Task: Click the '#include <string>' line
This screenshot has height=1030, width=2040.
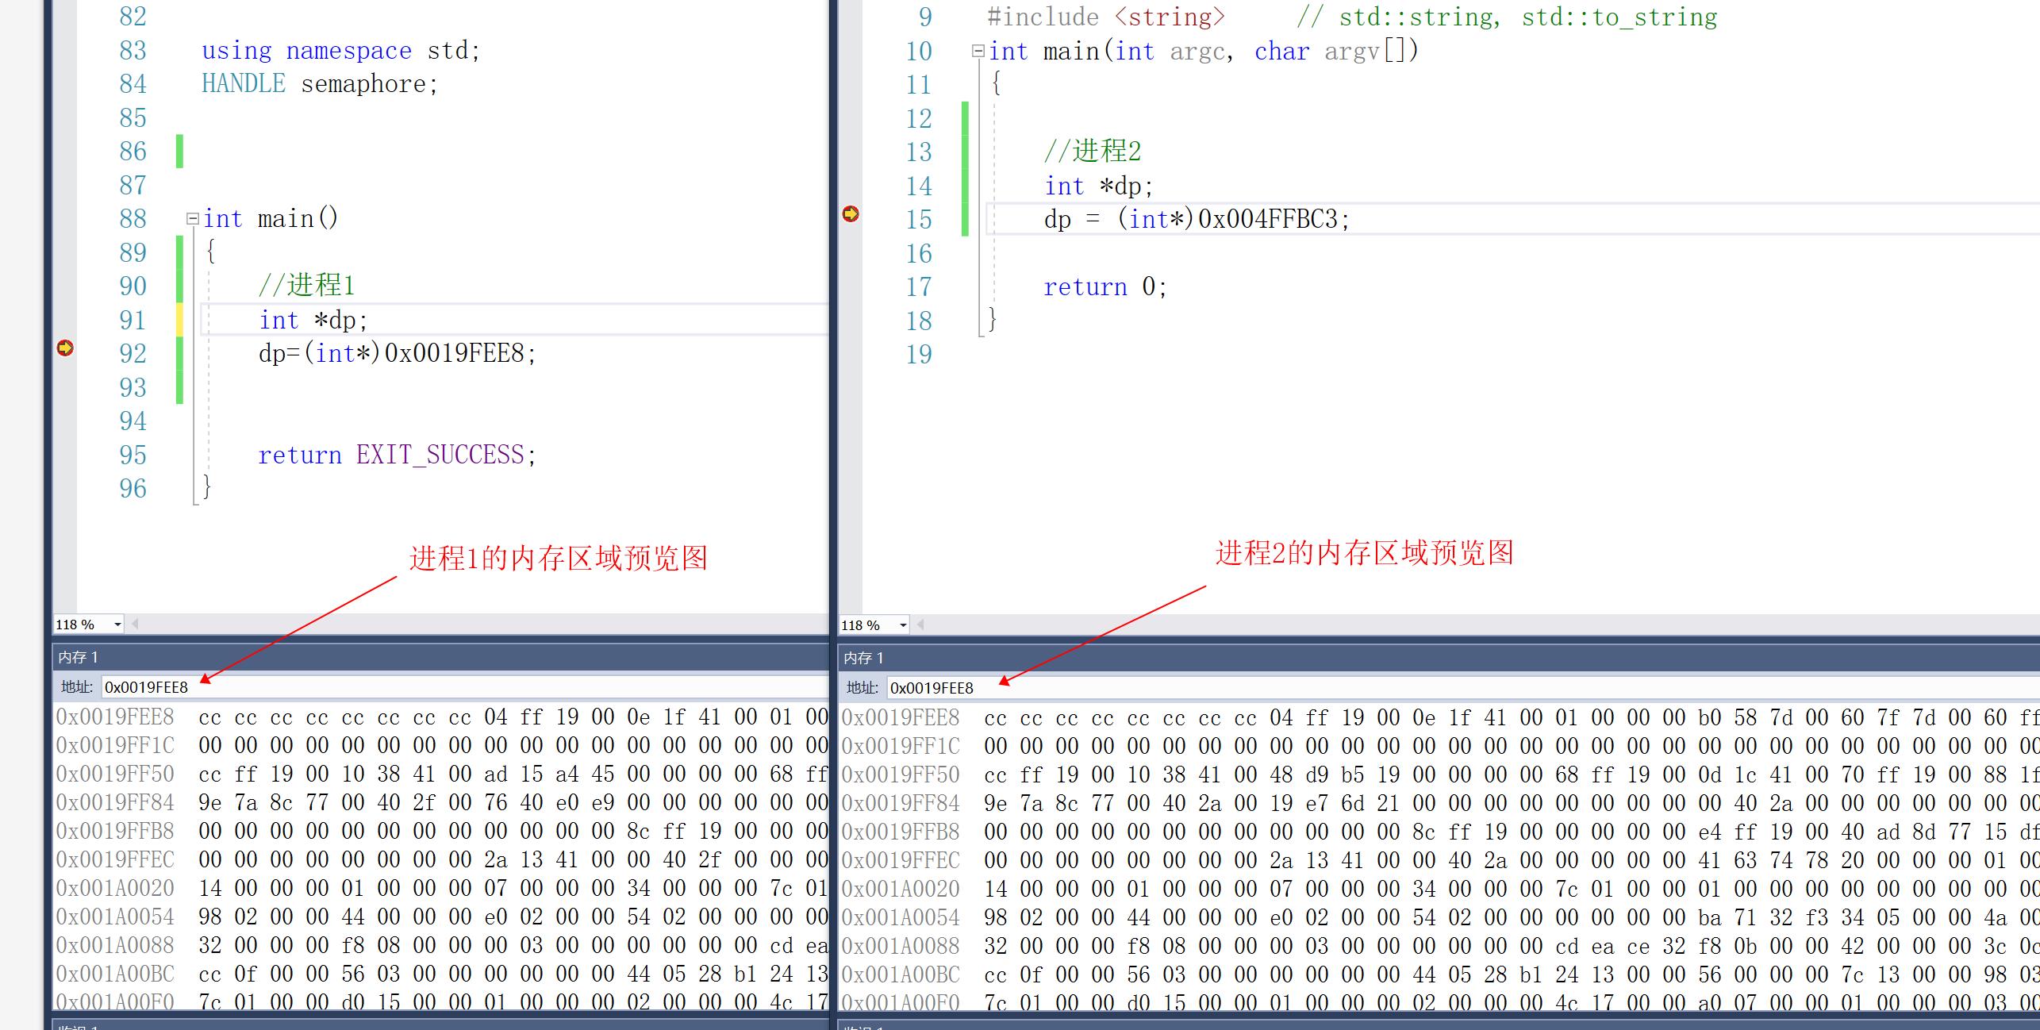Action: 1106,17
